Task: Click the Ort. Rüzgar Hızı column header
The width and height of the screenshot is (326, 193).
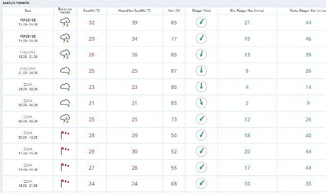Action: pyautogui.click(x=247, y=11)
